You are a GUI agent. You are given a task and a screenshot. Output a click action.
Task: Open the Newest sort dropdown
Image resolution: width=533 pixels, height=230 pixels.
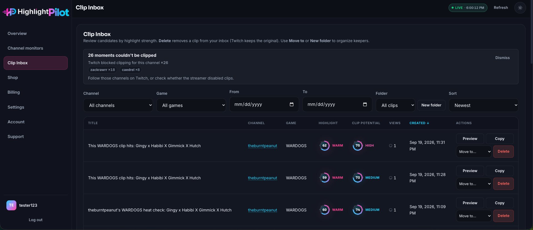pyautogui.click(x=484, y=105)
